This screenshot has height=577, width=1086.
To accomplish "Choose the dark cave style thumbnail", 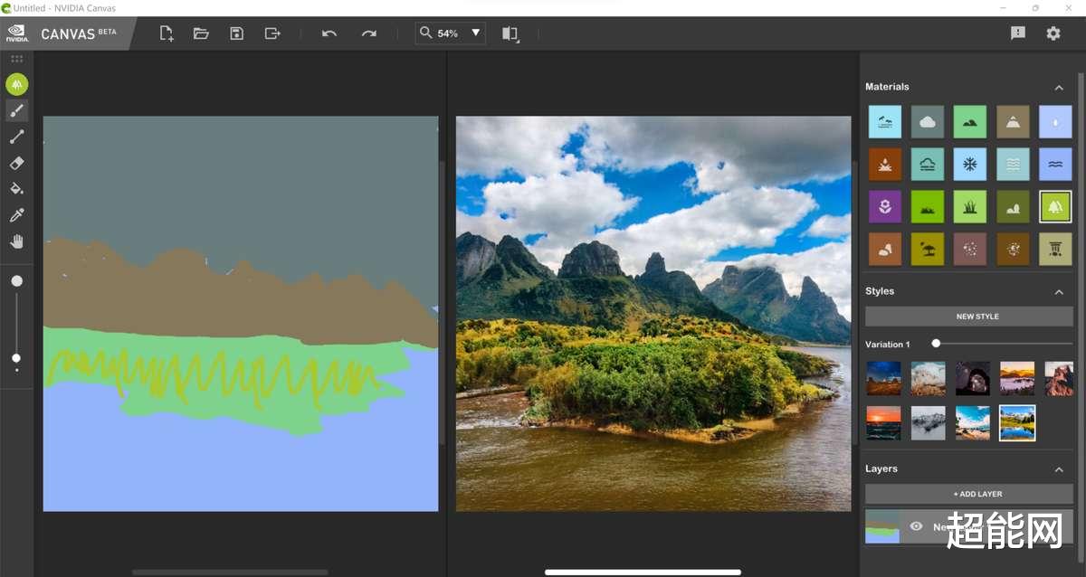I will click(973, 379).
